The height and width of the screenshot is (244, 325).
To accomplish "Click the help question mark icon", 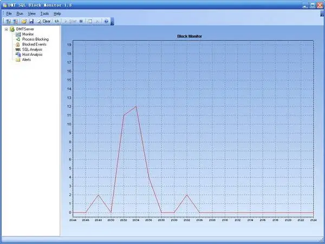I will (x=106, y=21).
